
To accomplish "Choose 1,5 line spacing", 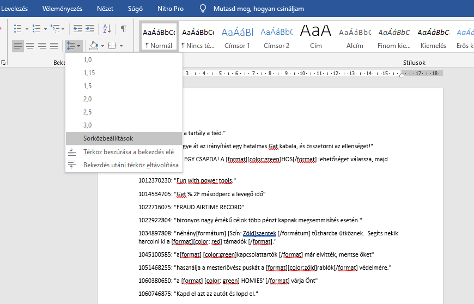I will [x=124, y=86].
